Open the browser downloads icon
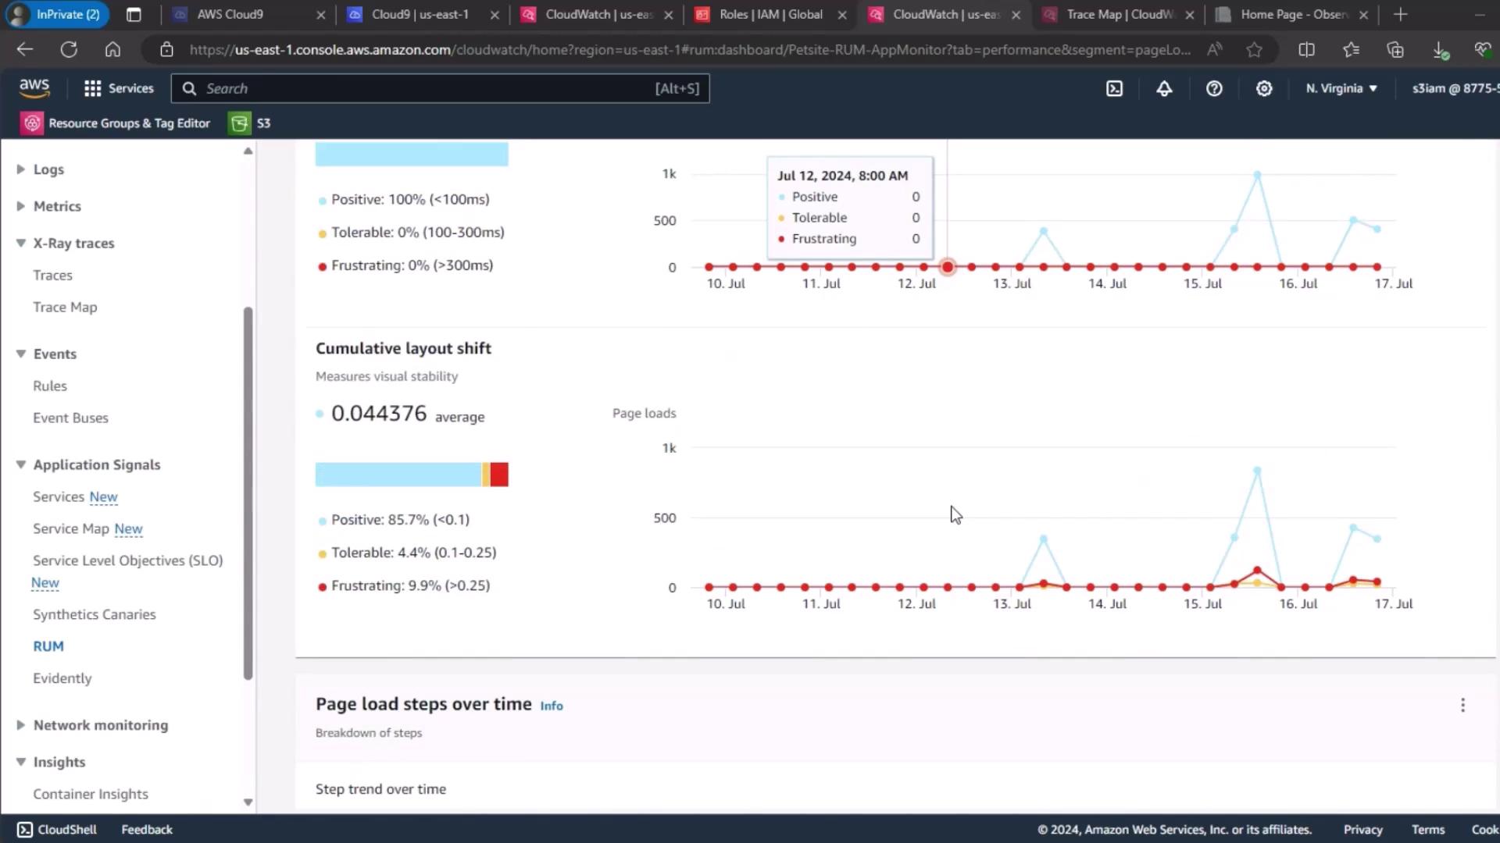 click(x=1440, y=50)
